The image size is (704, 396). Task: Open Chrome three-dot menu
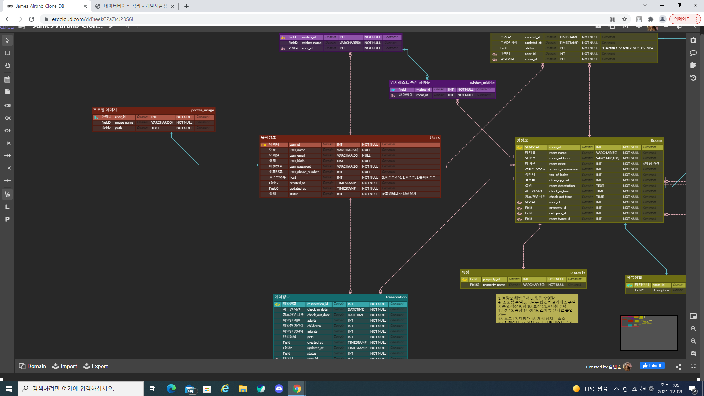[696, 19]
